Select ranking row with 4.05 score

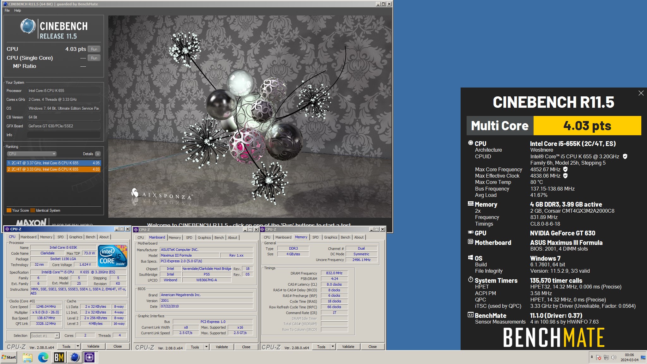[54, 163]
